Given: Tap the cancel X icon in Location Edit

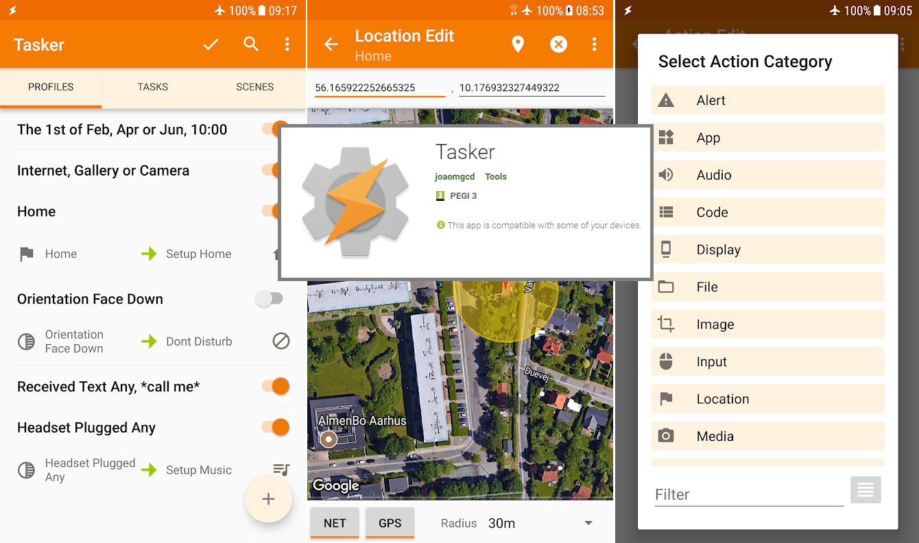Looking at the screenshot, I should pyautogui.click(x=558, y=44).
